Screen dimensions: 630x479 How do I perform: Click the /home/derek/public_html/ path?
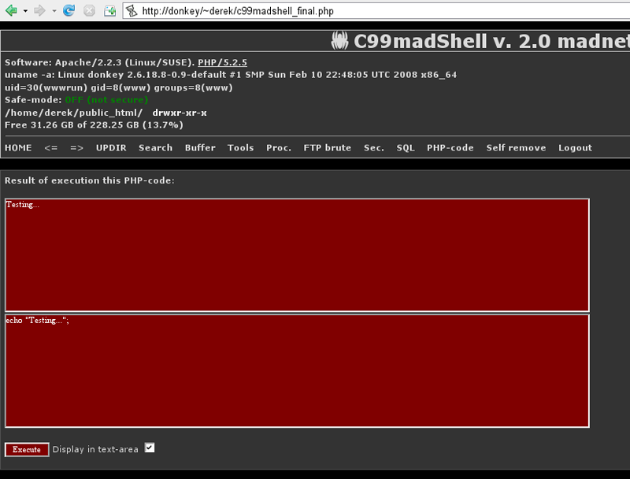pyautogui.click(x=73, y=113)
